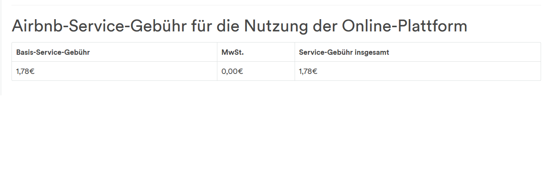This screenshot has width=551, height=172.
Task: Click the 1,78€ value under Basis-Service-Gebühr
Action: coord(25,71)
